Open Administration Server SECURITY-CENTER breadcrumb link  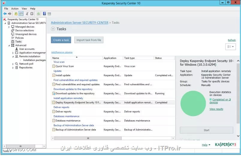(80, 22)
